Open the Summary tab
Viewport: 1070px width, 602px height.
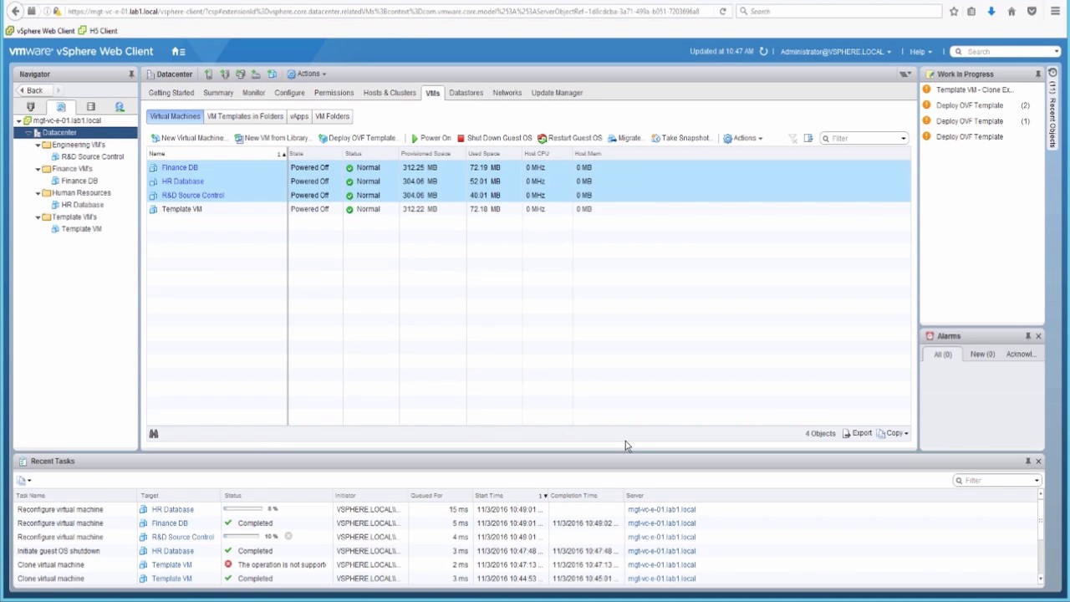coord(218,93)
